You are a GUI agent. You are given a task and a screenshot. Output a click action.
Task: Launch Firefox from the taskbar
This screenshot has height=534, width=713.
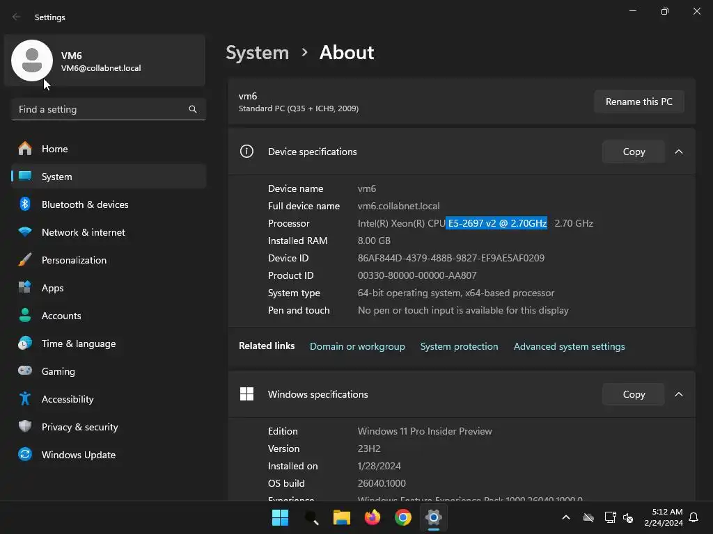tap(373, 517)
